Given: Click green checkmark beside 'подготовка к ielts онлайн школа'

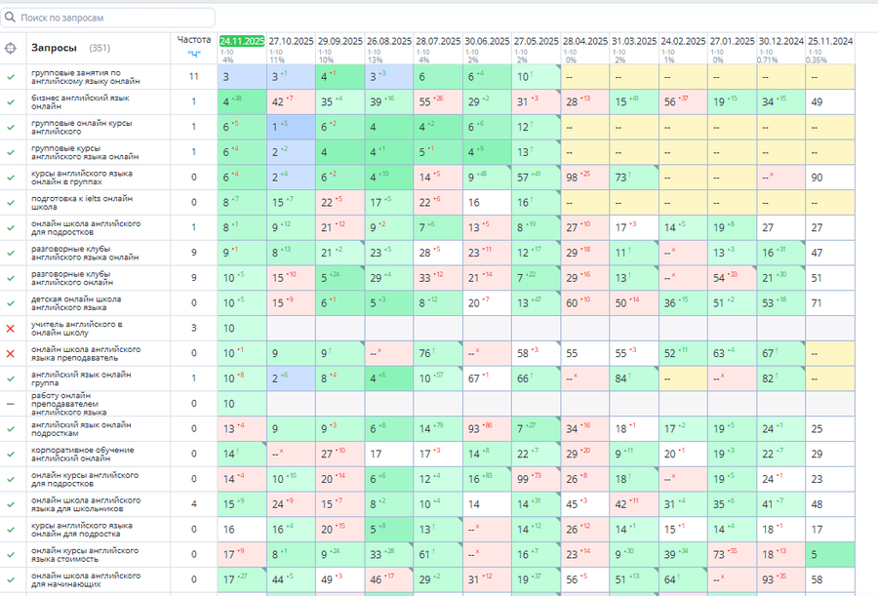Looking at the screenshot, I should (11, 202).
